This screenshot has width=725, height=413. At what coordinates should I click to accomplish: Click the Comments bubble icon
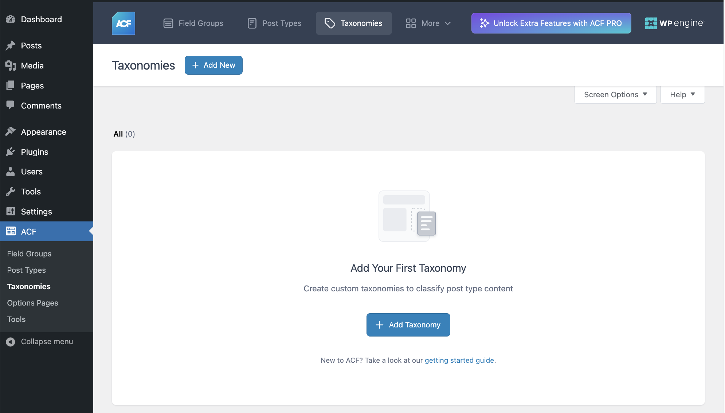coord(11,106)
